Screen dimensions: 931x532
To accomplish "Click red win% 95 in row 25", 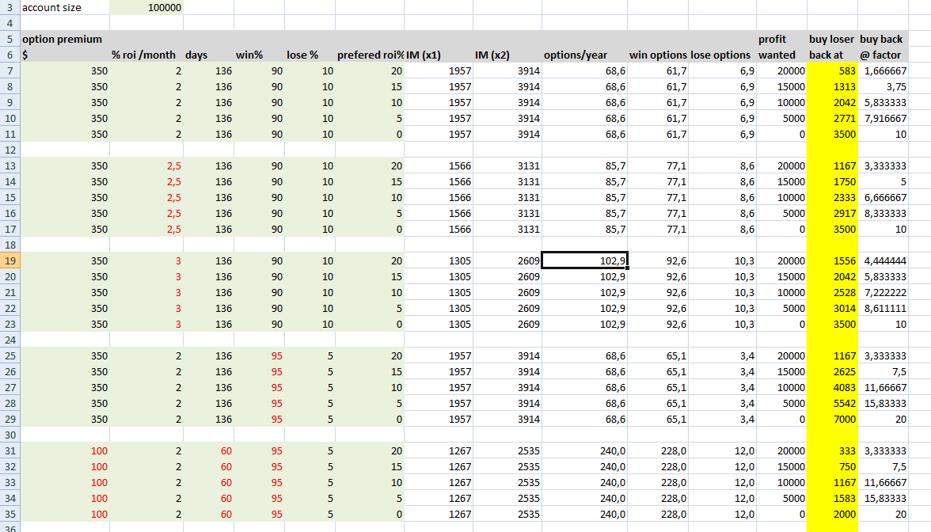I will (x=260, y=355).
